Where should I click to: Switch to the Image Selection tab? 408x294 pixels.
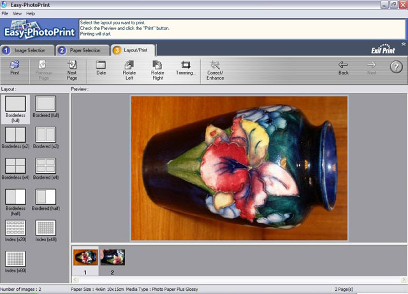tap(27, 50)
